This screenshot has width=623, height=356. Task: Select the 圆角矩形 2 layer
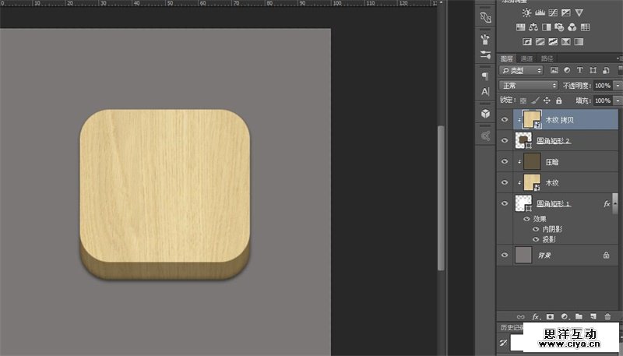click(568, 141)
